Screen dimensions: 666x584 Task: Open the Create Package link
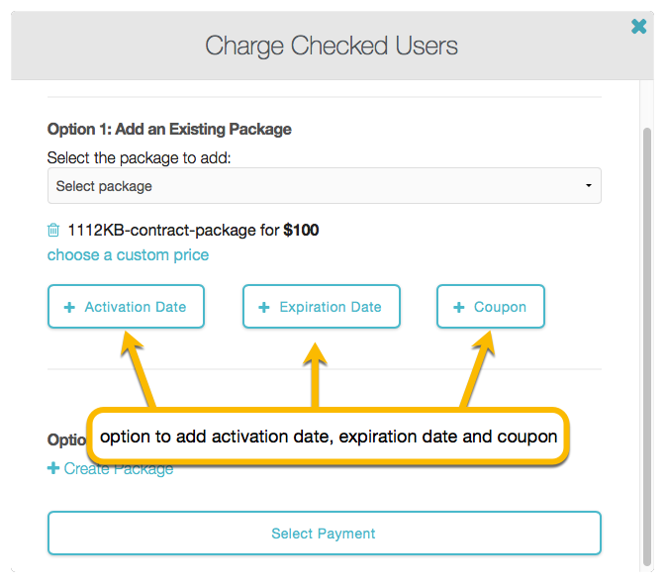[x=118, y=469]
